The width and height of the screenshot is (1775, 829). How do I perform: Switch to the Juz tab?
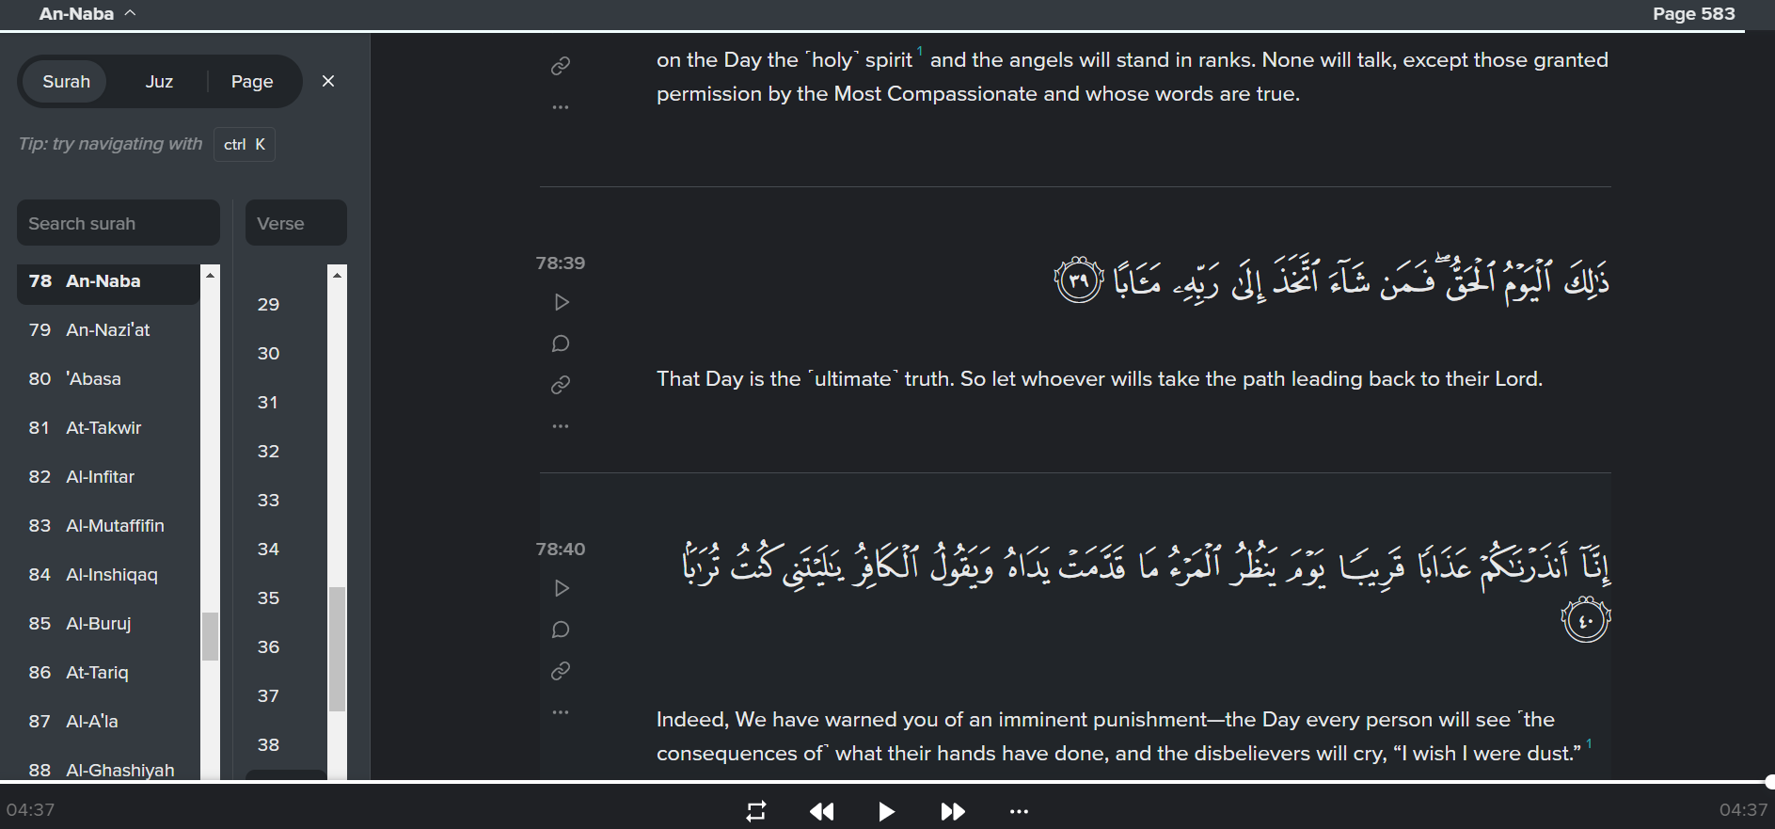pos(159,82)
